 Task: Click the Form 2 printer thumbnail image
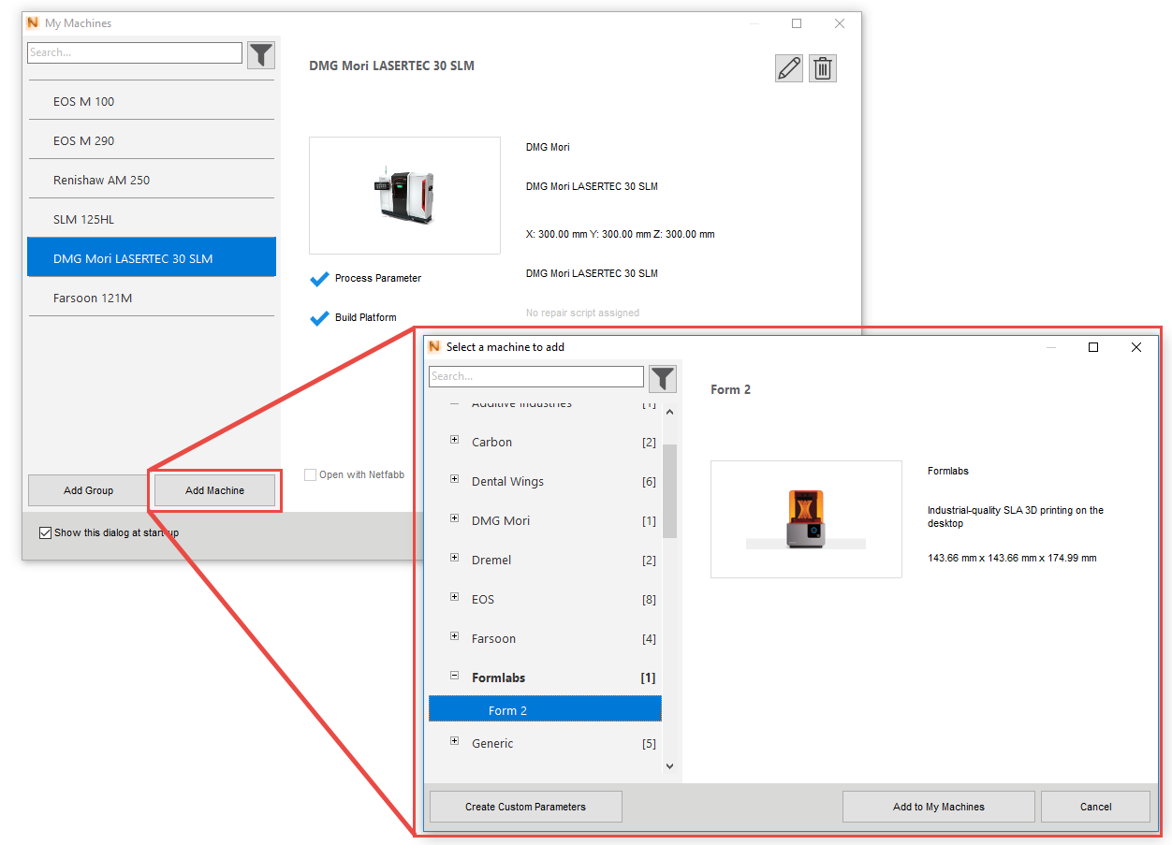coord(806,519)
